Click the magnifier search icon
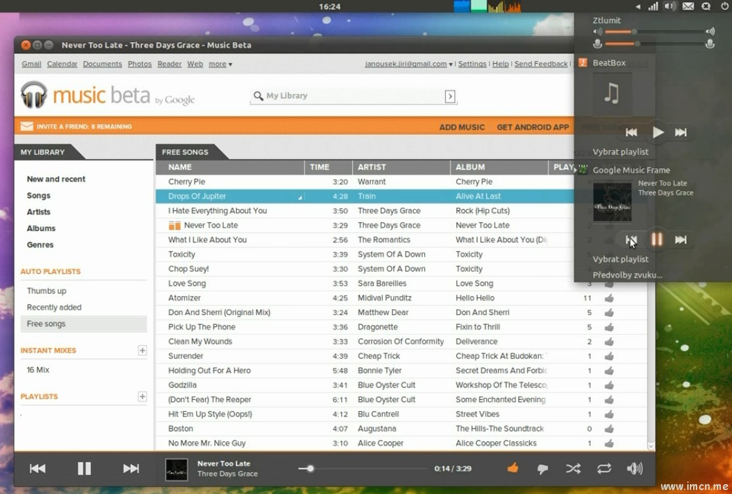The width and height of the screenshot is (732, 494). (x=258, y=96)
